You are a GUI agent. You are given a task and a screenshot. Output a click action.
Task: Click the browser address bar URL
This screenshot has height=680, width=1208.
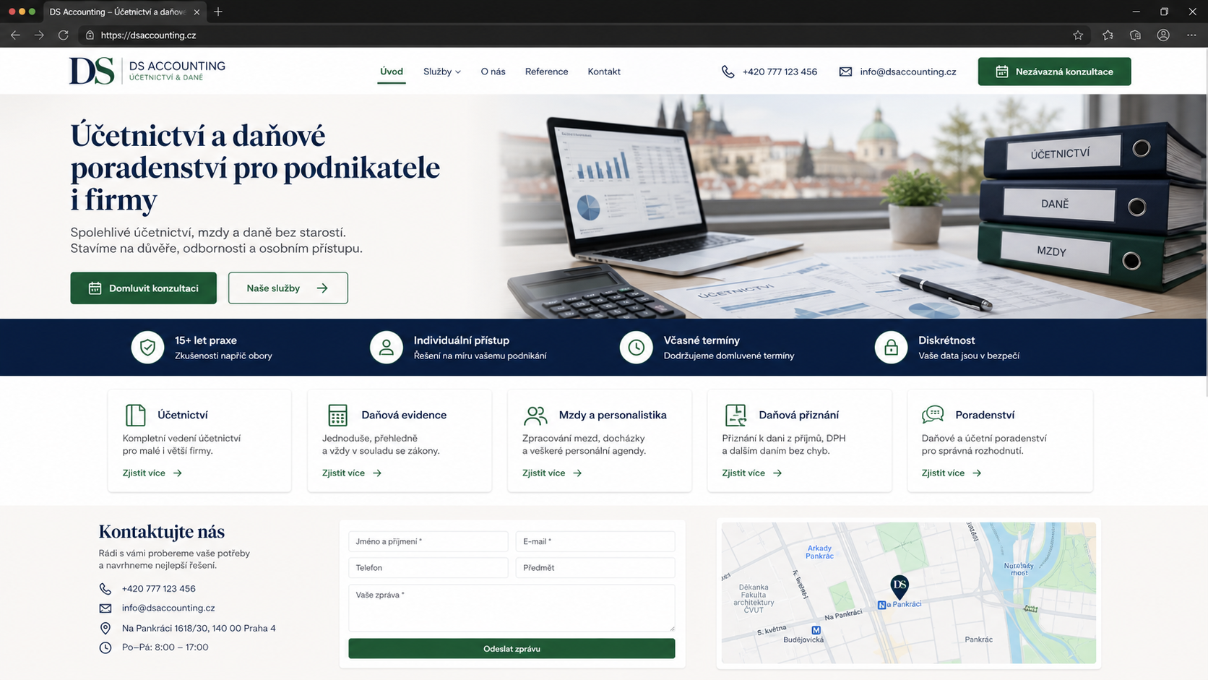tap(148, 35)
